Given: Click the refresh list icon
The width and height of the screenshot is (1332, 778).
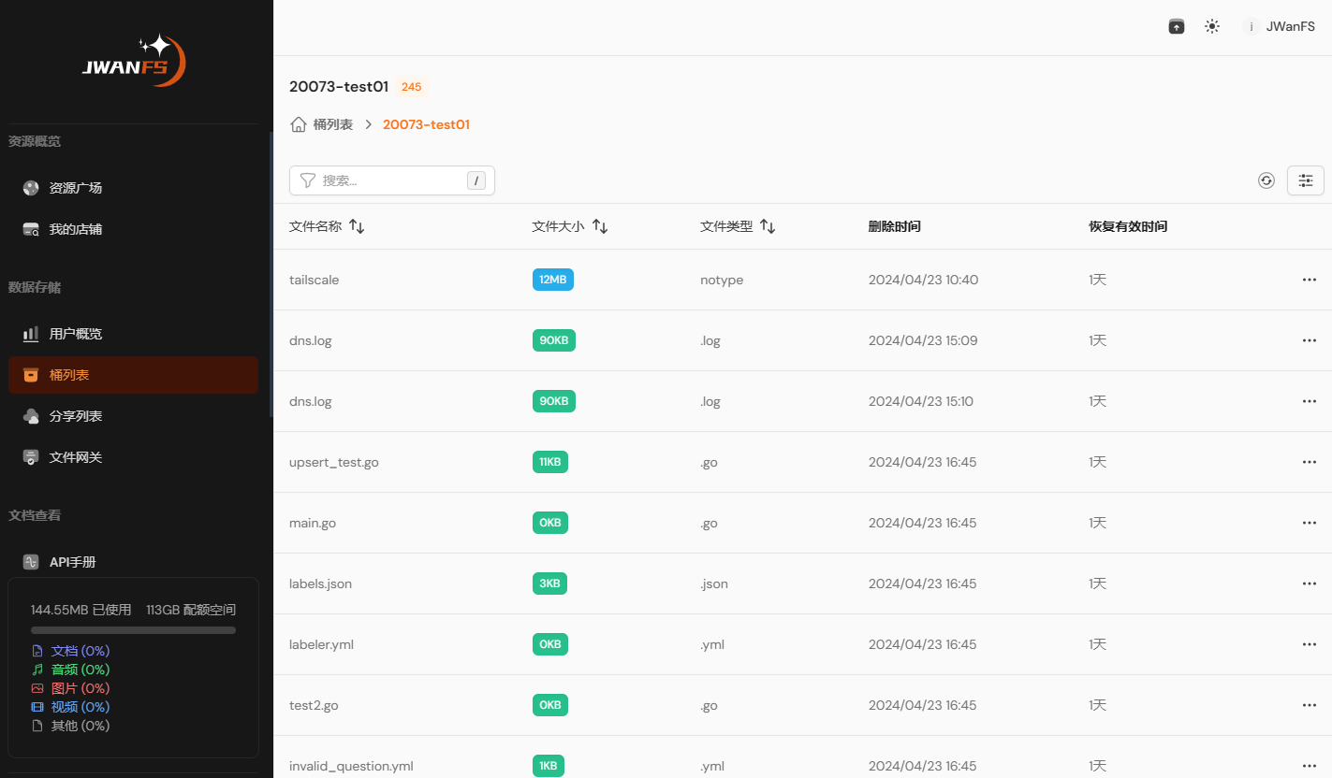Looking at the screenshot, I should coord(1266,180).
